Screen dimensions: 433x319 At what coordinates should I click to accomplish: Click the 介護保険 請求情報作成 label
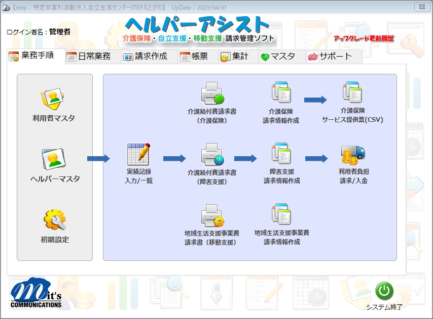point(281,116)
